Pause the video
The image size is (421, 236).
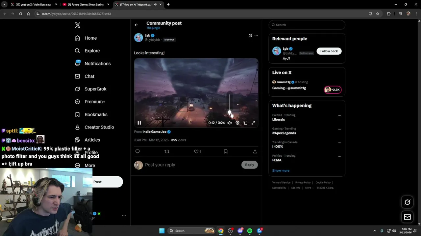pos(139,123)
